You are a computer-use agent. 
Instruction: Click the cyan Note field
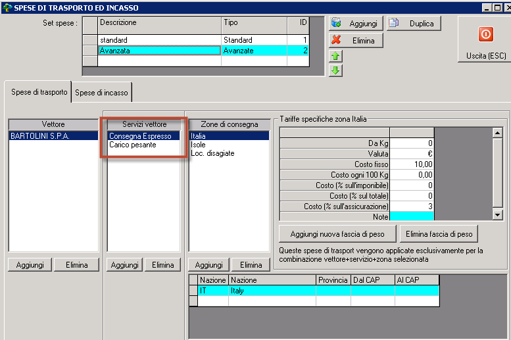412,216
